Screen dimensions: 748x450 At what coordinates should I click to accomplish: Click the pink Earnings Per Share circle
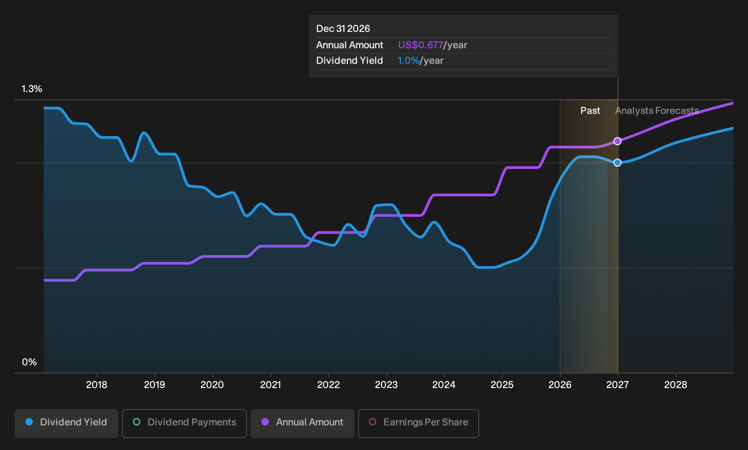(x=373, y=422)
